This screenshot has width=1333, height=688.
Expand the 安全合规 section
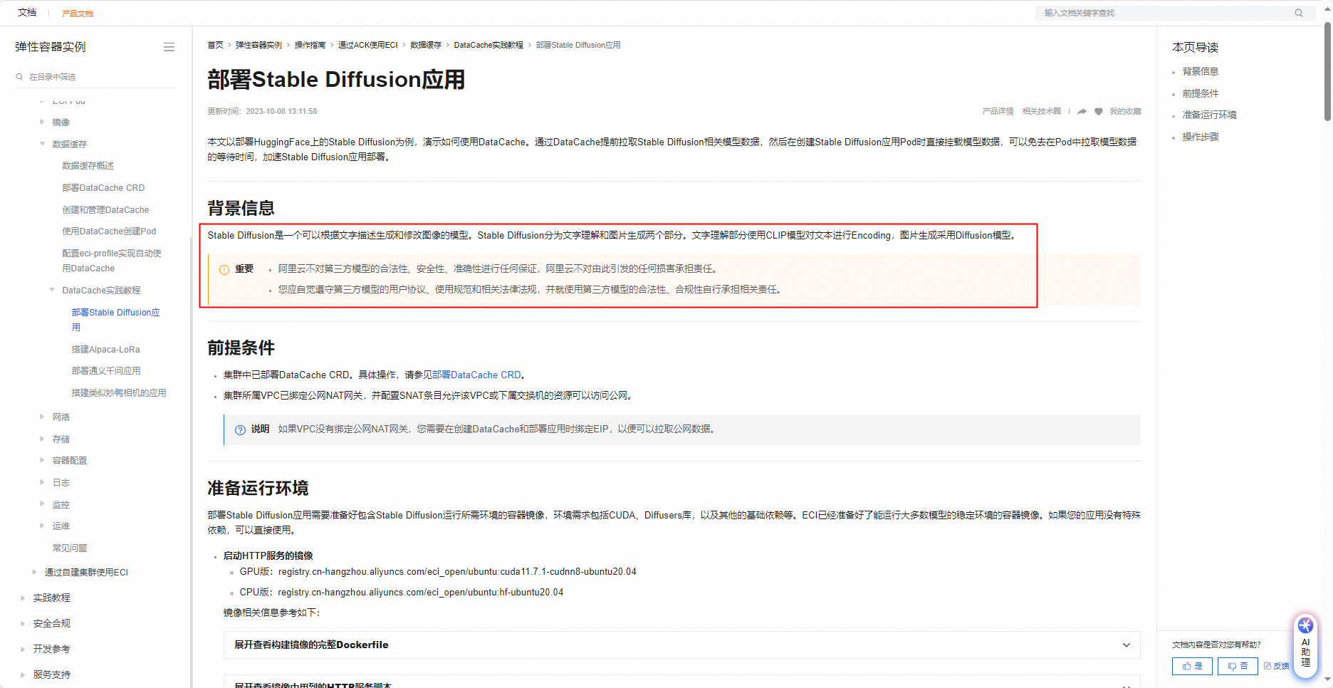(23, 623)
